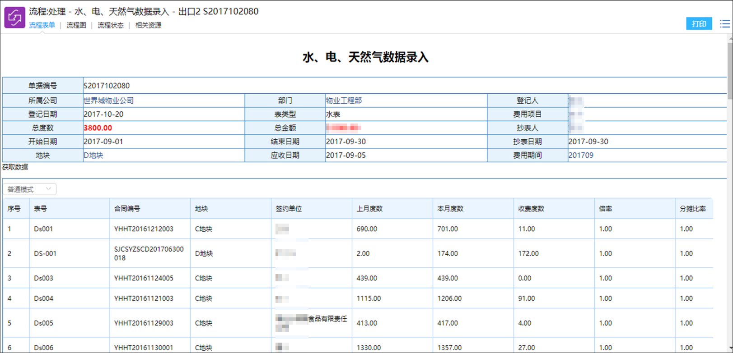Open the 流程图 tab
Image resolution: width=733 pixels, height=353 pixels.
[76, 25]
